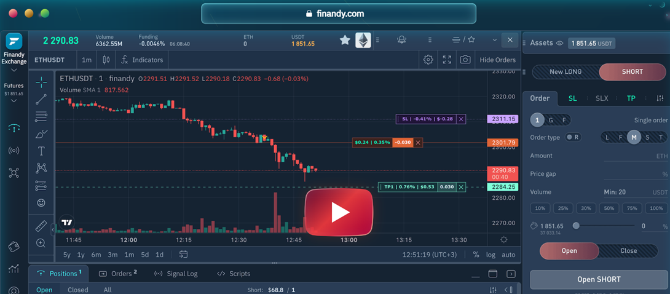Image resolution: width=670 pixels, height=294 pixels.
Task: Select the trend line drawing tool
Action: (x=41, y=99)
